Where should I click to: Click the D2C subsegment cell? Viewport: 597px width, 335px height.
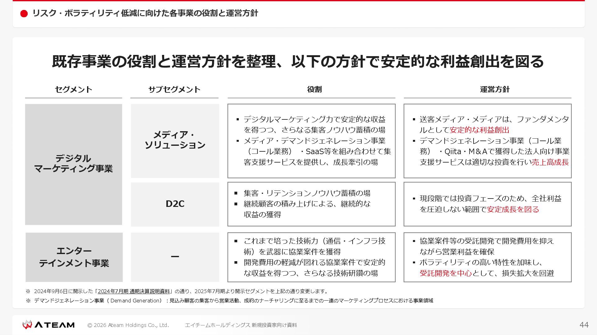tap(175, 204)
